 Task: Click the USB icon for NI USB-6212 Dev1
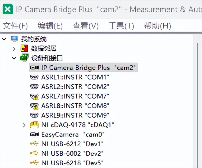pyautogui.click(x=35, y=144)
